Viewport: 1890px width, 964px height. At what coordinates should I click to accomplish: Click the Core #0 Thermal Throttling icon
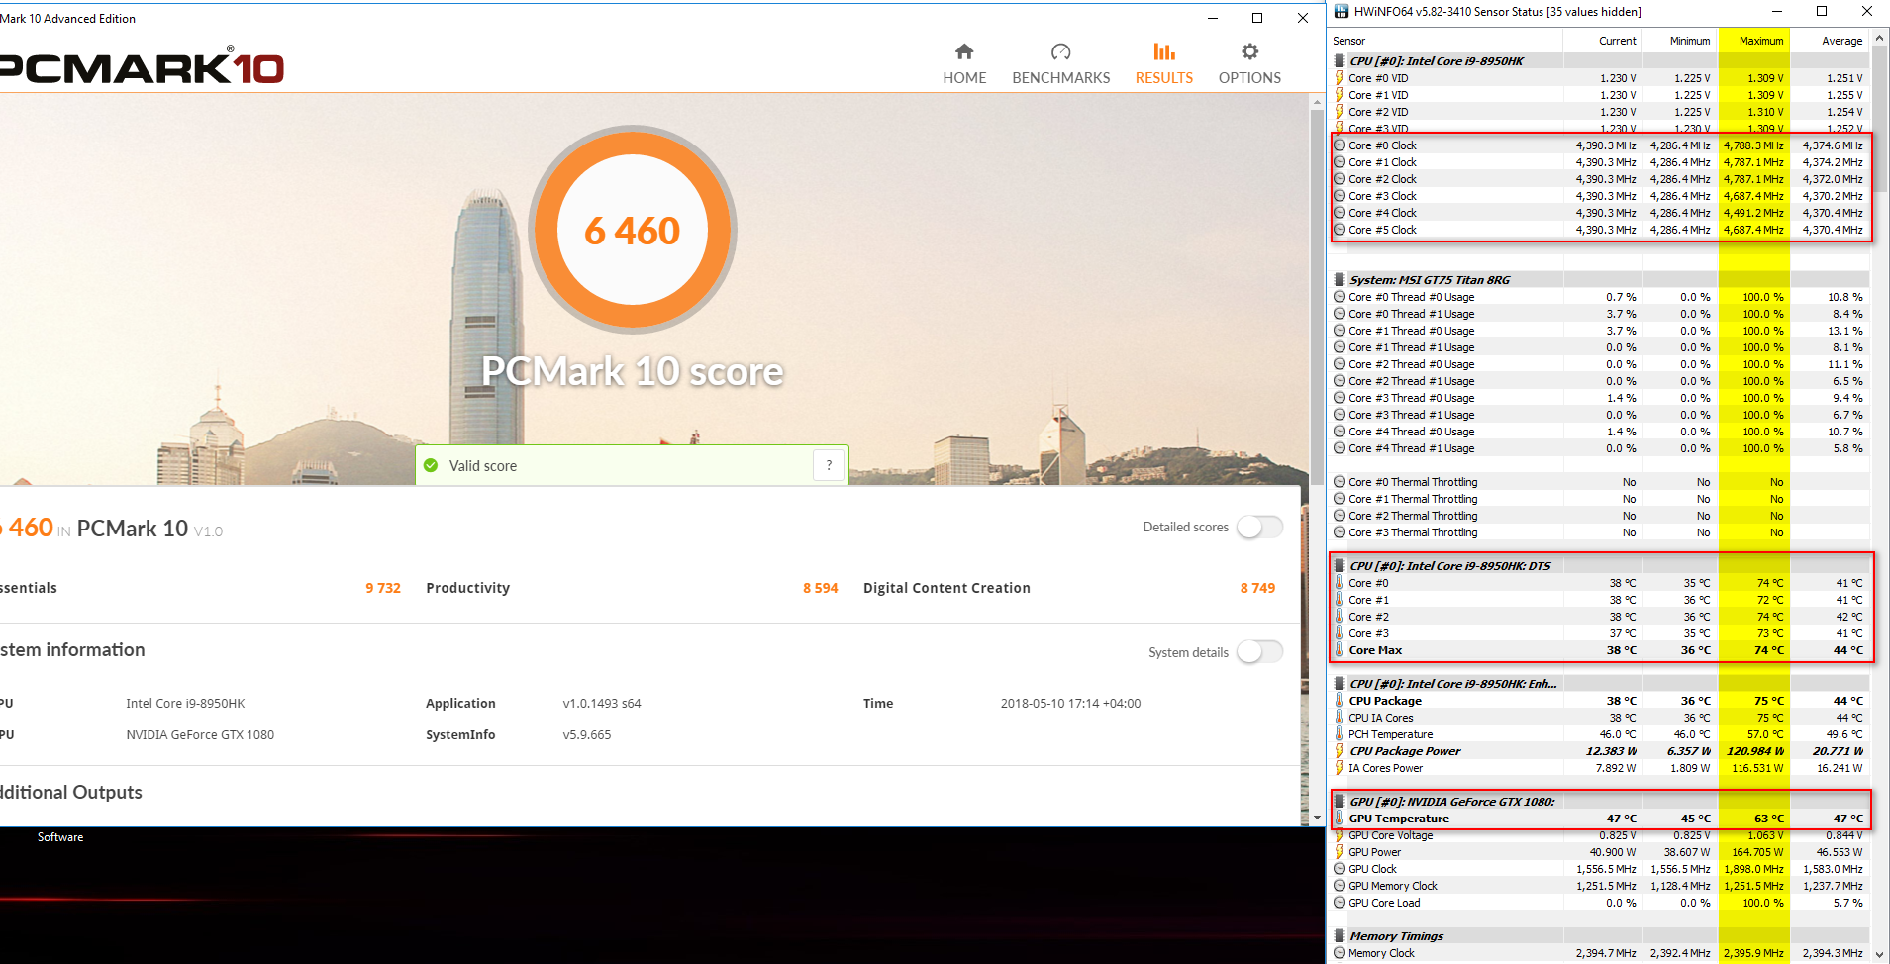(1340, 482)
